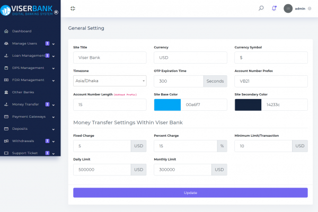Expand the FDR Management chevron
The height and width of the screenshot is (212, 318).
pos(54,81)
